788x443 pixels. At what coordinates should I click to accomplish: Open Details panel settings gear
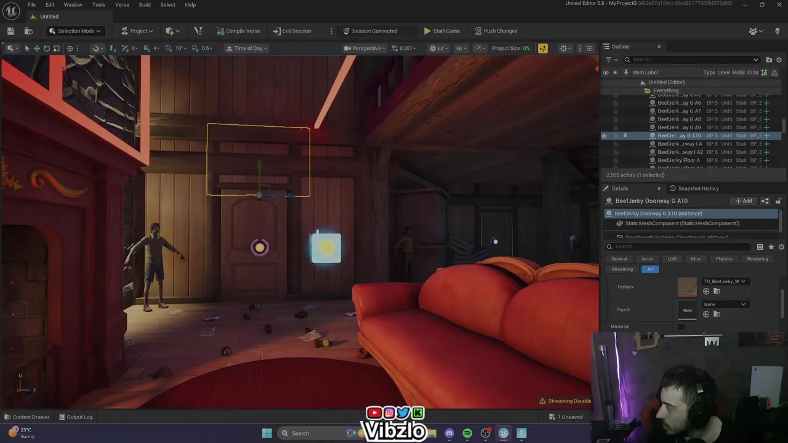tap(781, 247)
